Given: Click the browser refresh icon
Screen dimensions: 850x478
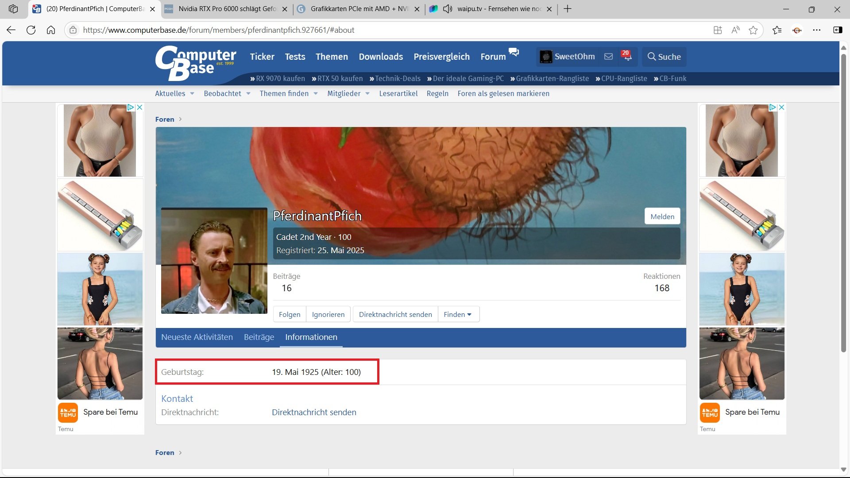Looking at the screenshot, I should point(31,30).
